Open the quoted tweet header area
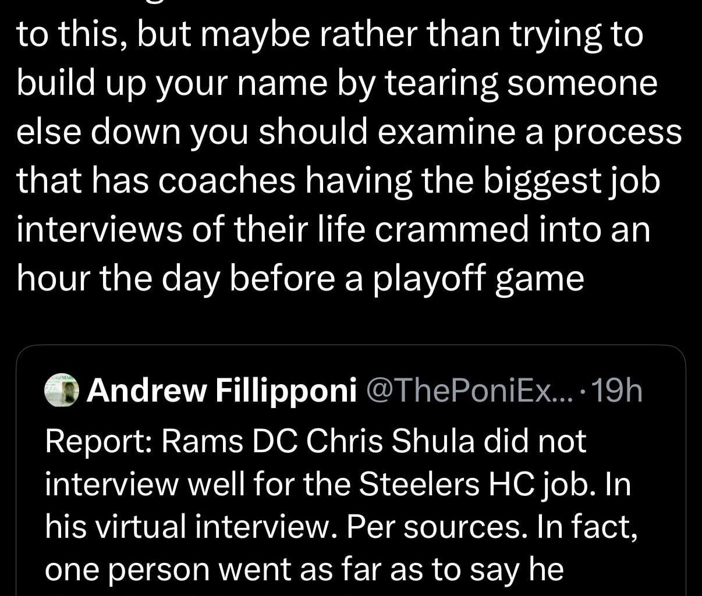This screenshot has height=596, width=702. pos(349,391)
